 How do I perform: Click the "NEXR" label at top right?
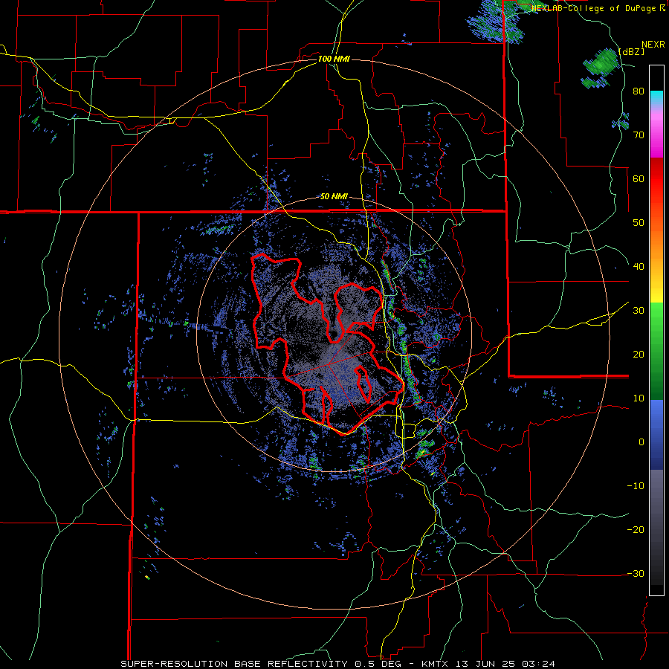click(x=653, y=45)
